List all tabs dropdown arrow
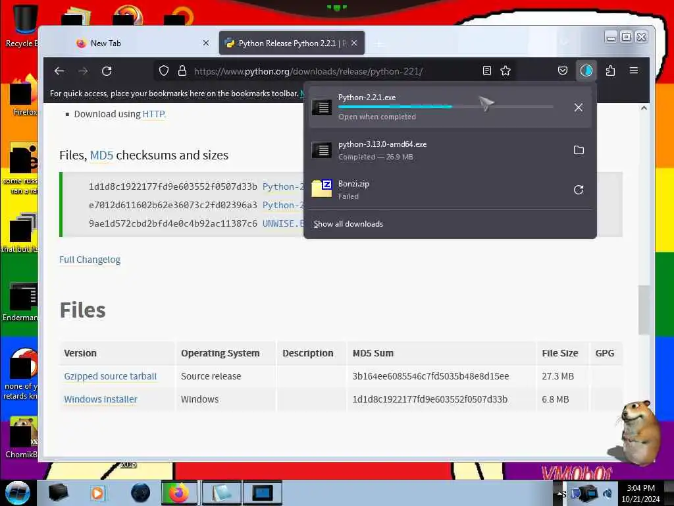674x506 pixels. [x=564, y=42]
